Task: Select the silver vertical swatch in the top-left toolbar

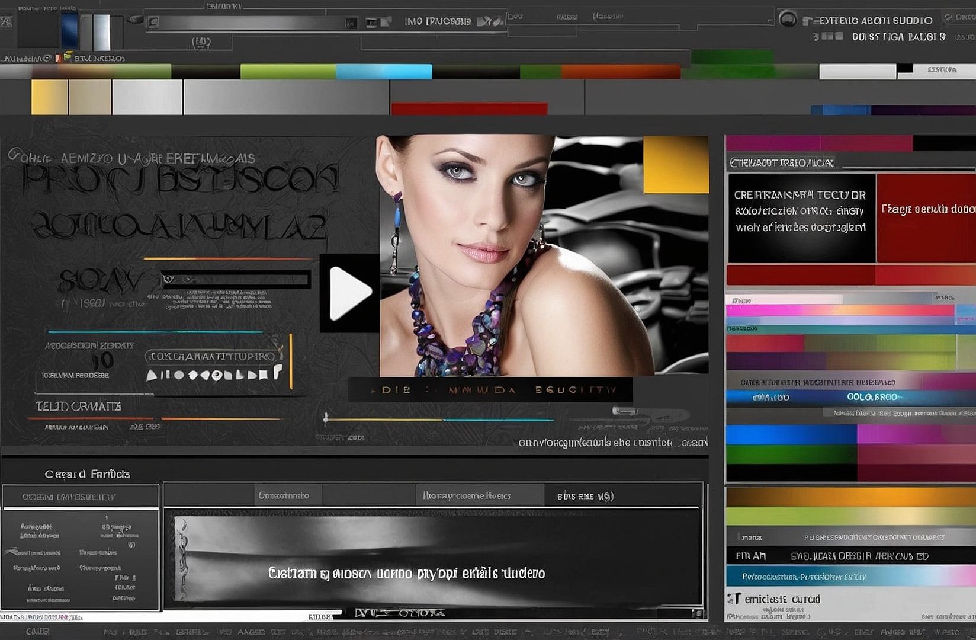Action: click(102, 32)
